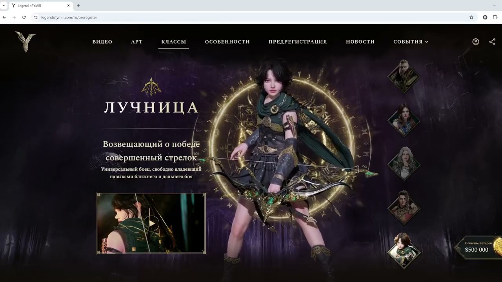Bookmark this page with star icon

[471, 17]
